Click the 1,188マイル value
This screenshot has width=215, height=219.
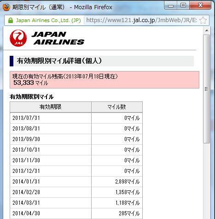click(x=128, y=203)
